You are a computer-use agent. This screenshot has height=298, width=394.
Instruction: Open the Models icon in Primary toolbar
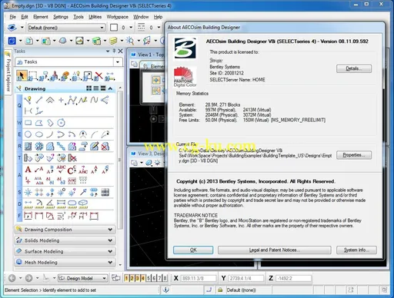(29, 41)
